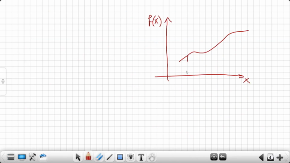
Task: Click the desktop display monitor icon
Action: click(x=22, y=157)
